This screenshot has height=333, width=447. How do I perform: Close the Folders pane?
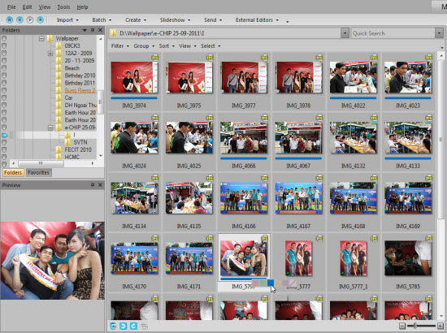pos(100,30)
